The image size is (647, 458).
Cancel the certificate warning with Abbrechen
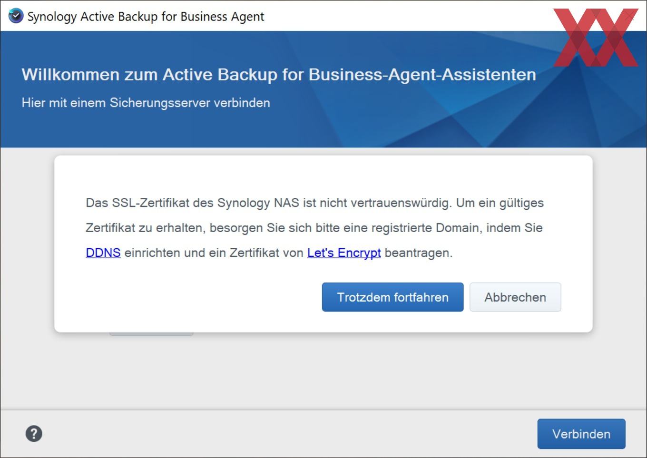point(515,297)
